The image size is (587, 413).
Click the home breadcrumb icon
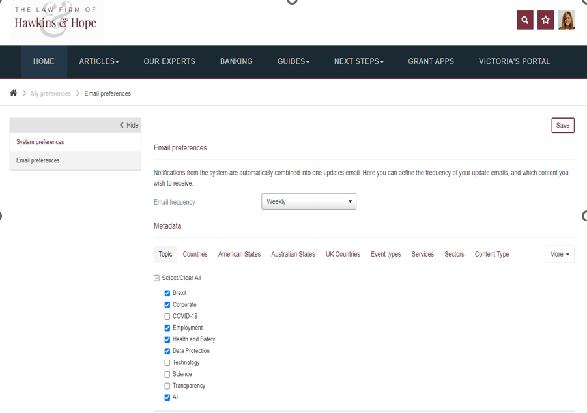point(14,93)
